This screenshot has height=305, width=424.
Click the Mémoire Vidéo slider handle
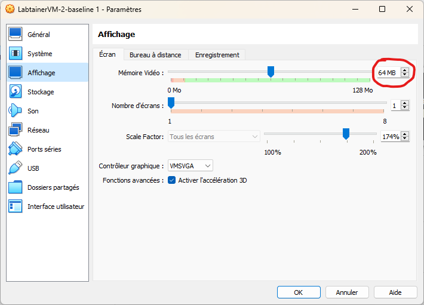pyautogui.click(x=271, y=72)
